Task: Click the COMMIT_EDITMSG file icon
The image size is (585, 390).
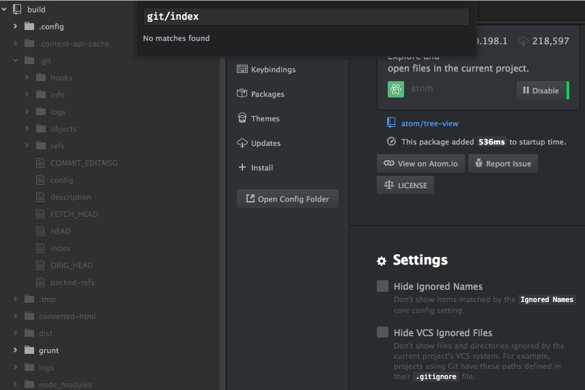Action: point(40,163)
